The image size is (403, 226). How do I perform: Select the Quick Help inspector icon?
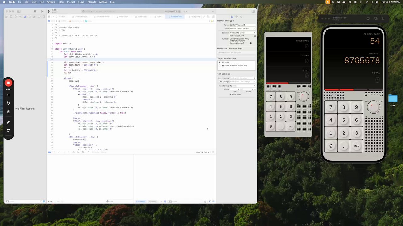click(x=241, y=17)
